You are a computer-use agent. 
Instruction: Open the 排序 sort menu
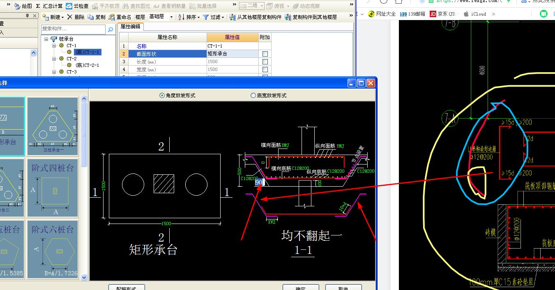point(189,17)
